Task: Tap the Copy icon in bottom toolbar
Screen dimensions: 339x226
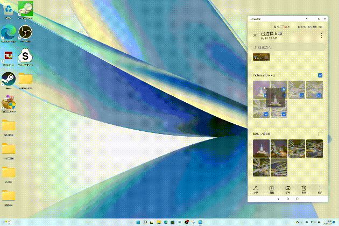Action: [x=271, y=188]
